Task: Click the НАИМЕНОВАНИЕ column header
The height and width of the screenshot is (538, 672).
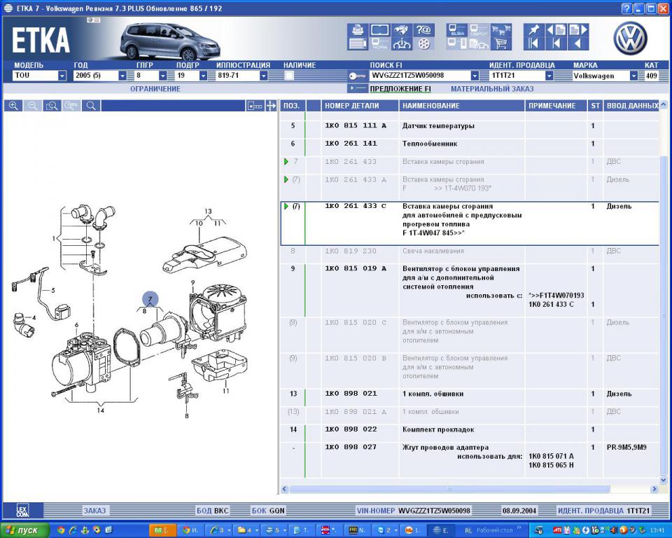Action: click(x=462, y=106)
